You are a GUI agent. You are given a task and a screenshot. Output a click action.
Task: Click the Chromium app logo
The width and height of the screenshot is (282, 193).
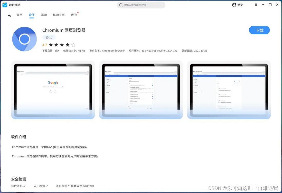pos(24,39)
